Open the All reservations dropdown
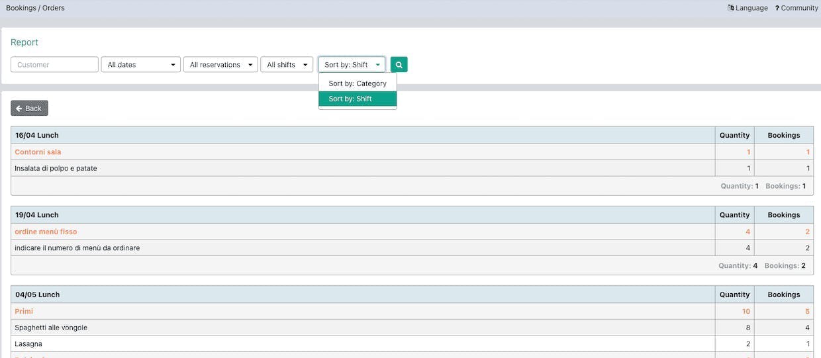Viewport: 821px width, 358px height. (220, 65)
